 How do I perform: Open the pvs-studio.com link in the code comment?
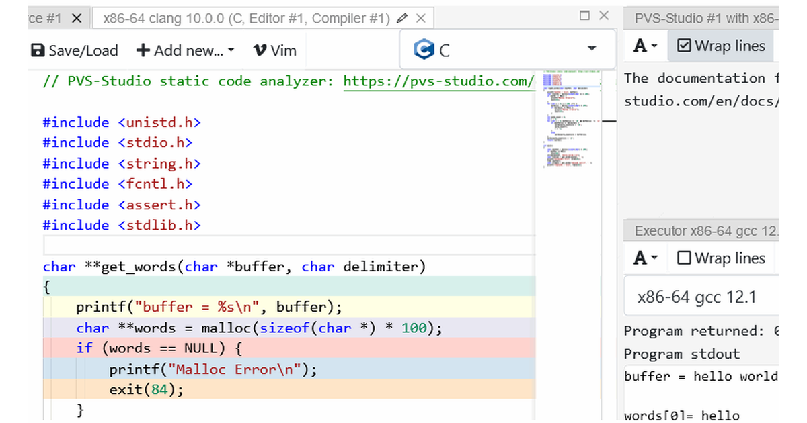click(x=437, y=81)
